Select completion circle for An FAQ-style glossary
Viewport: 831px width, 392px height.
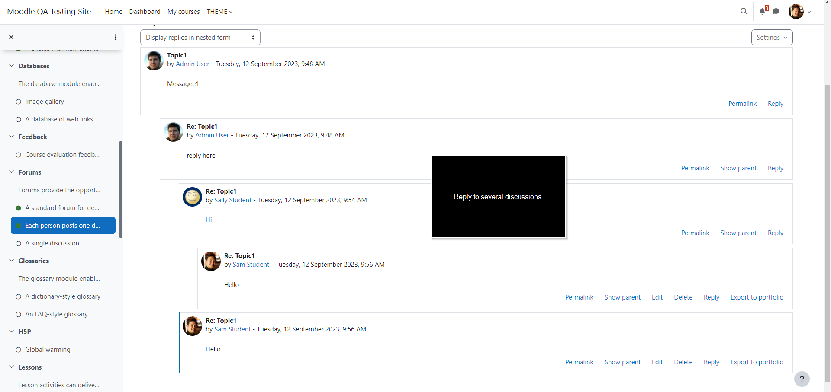(x=18, y=314)
